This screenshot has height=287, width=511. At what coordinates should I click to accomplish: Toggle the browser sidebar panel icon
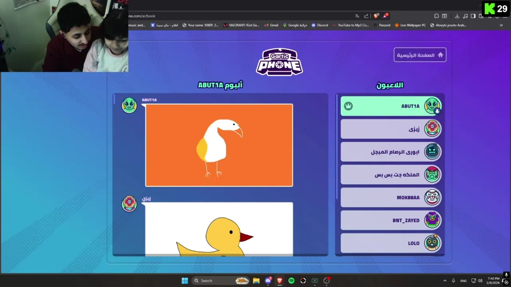point(473,16)
